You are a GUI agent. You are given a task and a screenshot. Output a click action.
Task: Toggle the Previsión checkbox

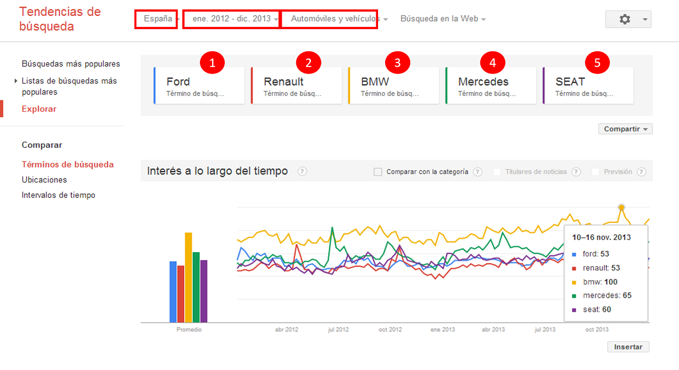(x=595, y=172)
